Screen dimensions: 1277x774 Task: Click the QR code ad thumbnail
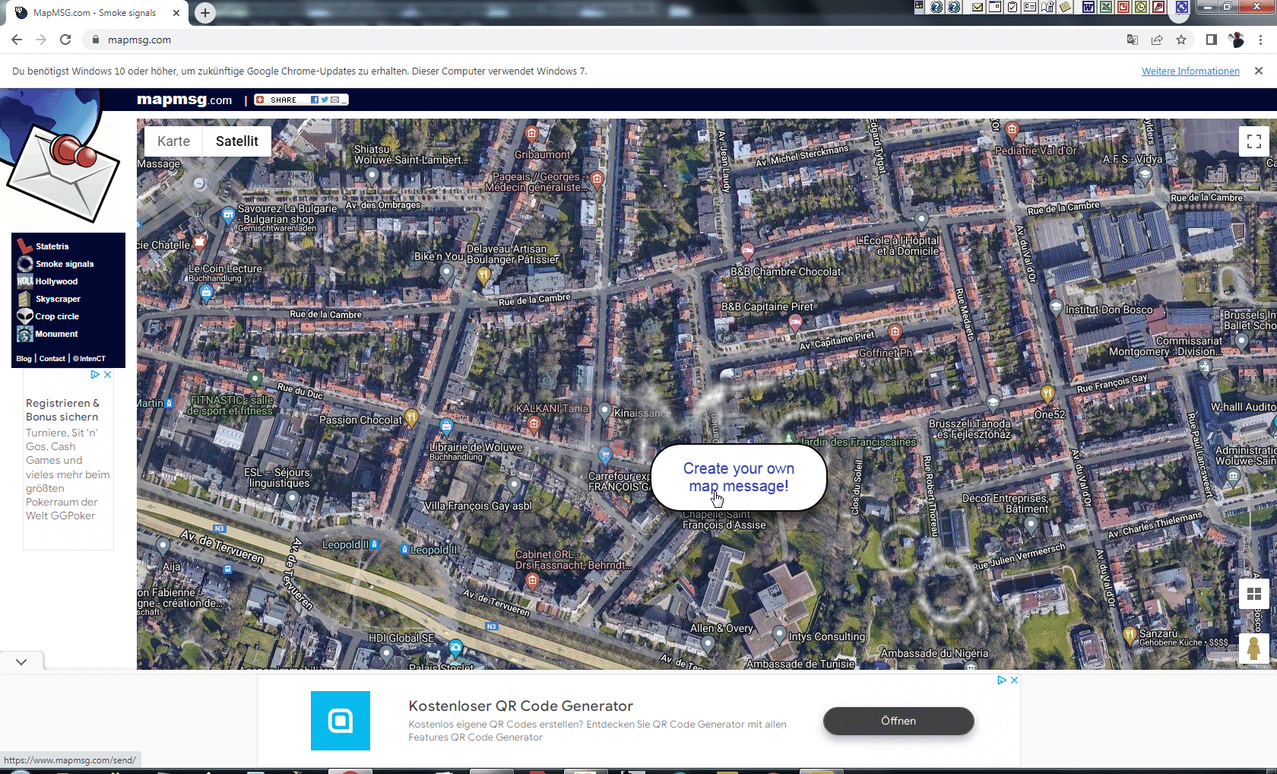pos(341,721)
